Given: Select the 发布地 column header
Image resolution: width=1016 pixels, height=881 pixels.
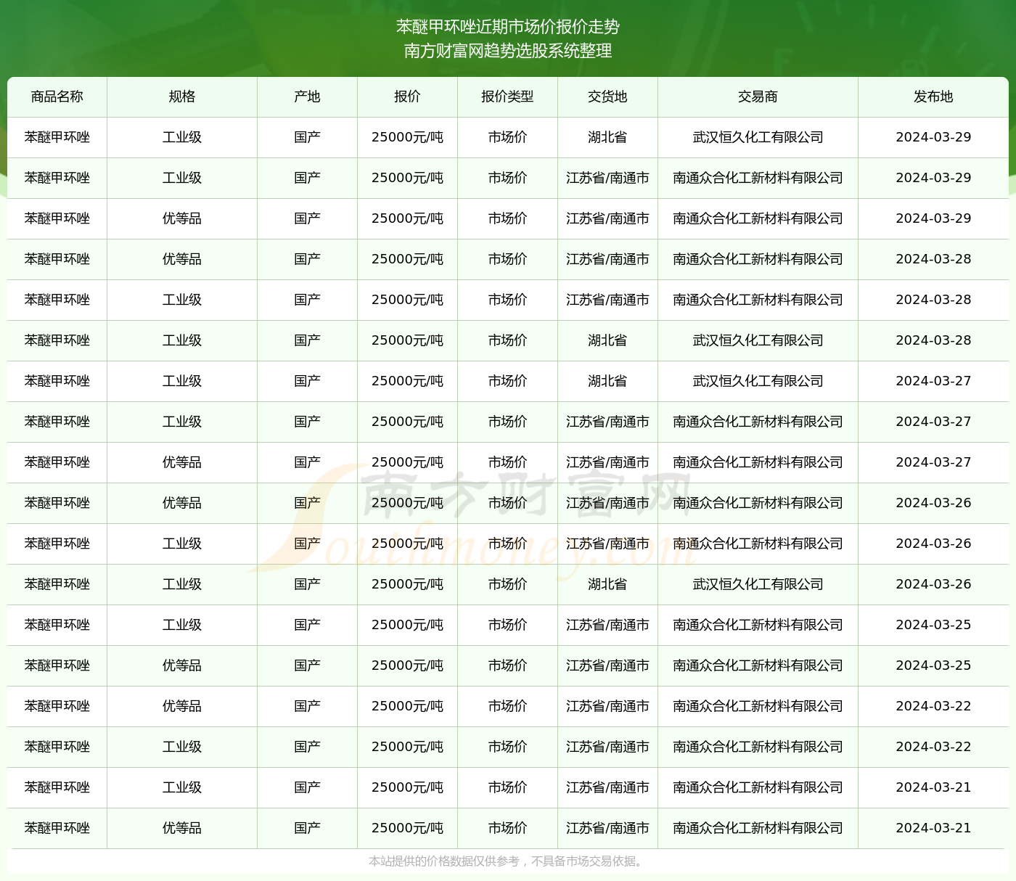Looking at the screenshot, I should pos(933,97).
